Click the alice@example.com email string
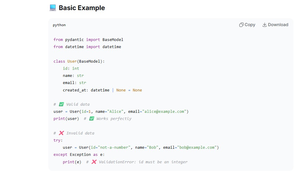The height and width of the screenshot is (179, 308). (x=164, y=112)
